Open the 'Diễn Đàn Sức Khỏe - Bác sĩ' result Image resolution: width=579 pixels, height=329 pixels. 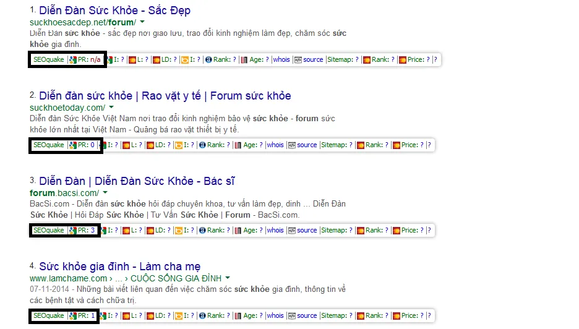pyautogui.click(x=137, y=181)
